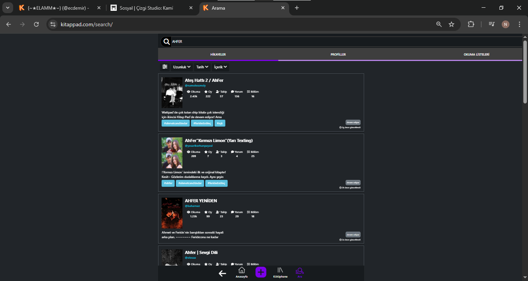Expand the Tarih dropdown filter
This screenshot has width=528, height=281.
[x=202, y=67]
